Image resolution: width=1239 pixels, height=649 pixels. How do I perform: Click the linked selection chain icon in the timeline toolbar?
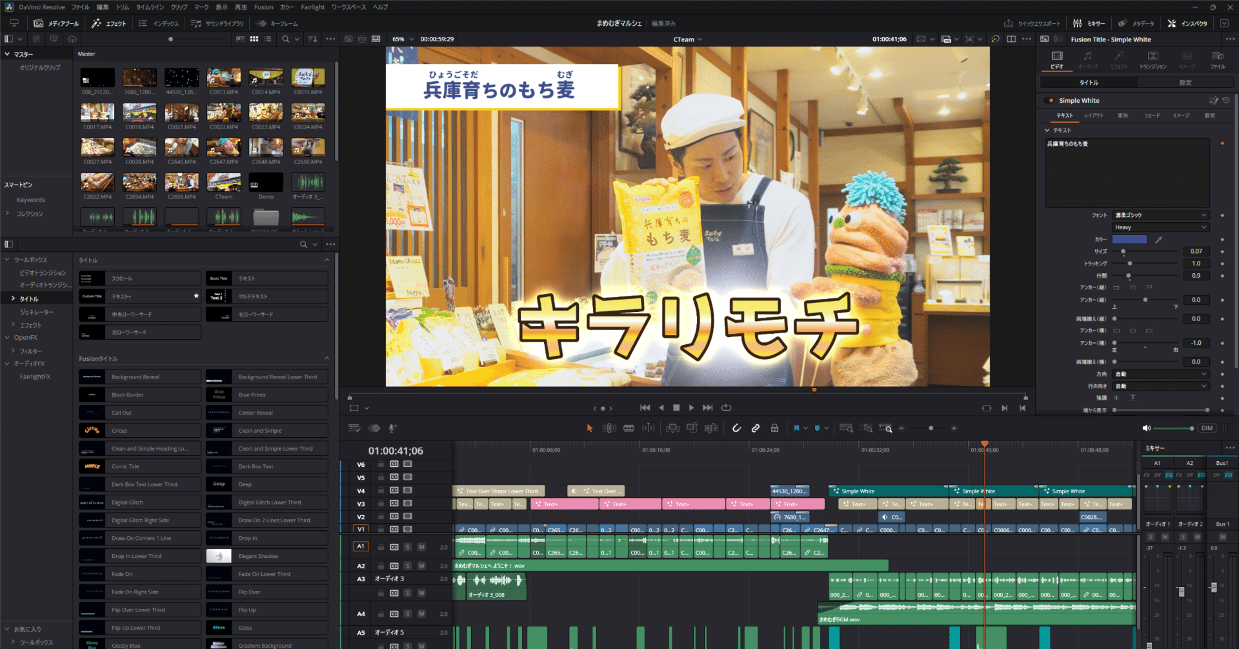point(756,428)
